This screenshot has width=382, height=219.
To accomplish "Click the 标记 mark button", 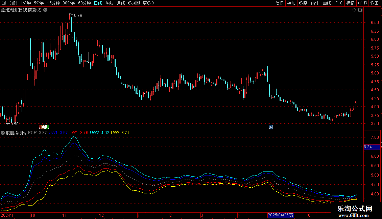I will tap(350, 3).
